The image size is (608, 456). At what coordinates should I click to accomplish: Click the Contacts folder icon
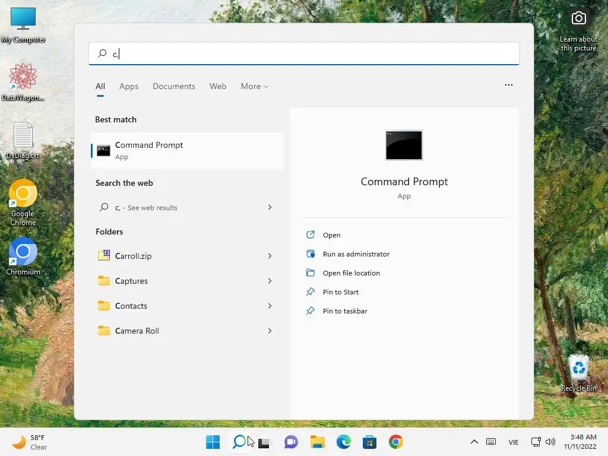point(103,306)
